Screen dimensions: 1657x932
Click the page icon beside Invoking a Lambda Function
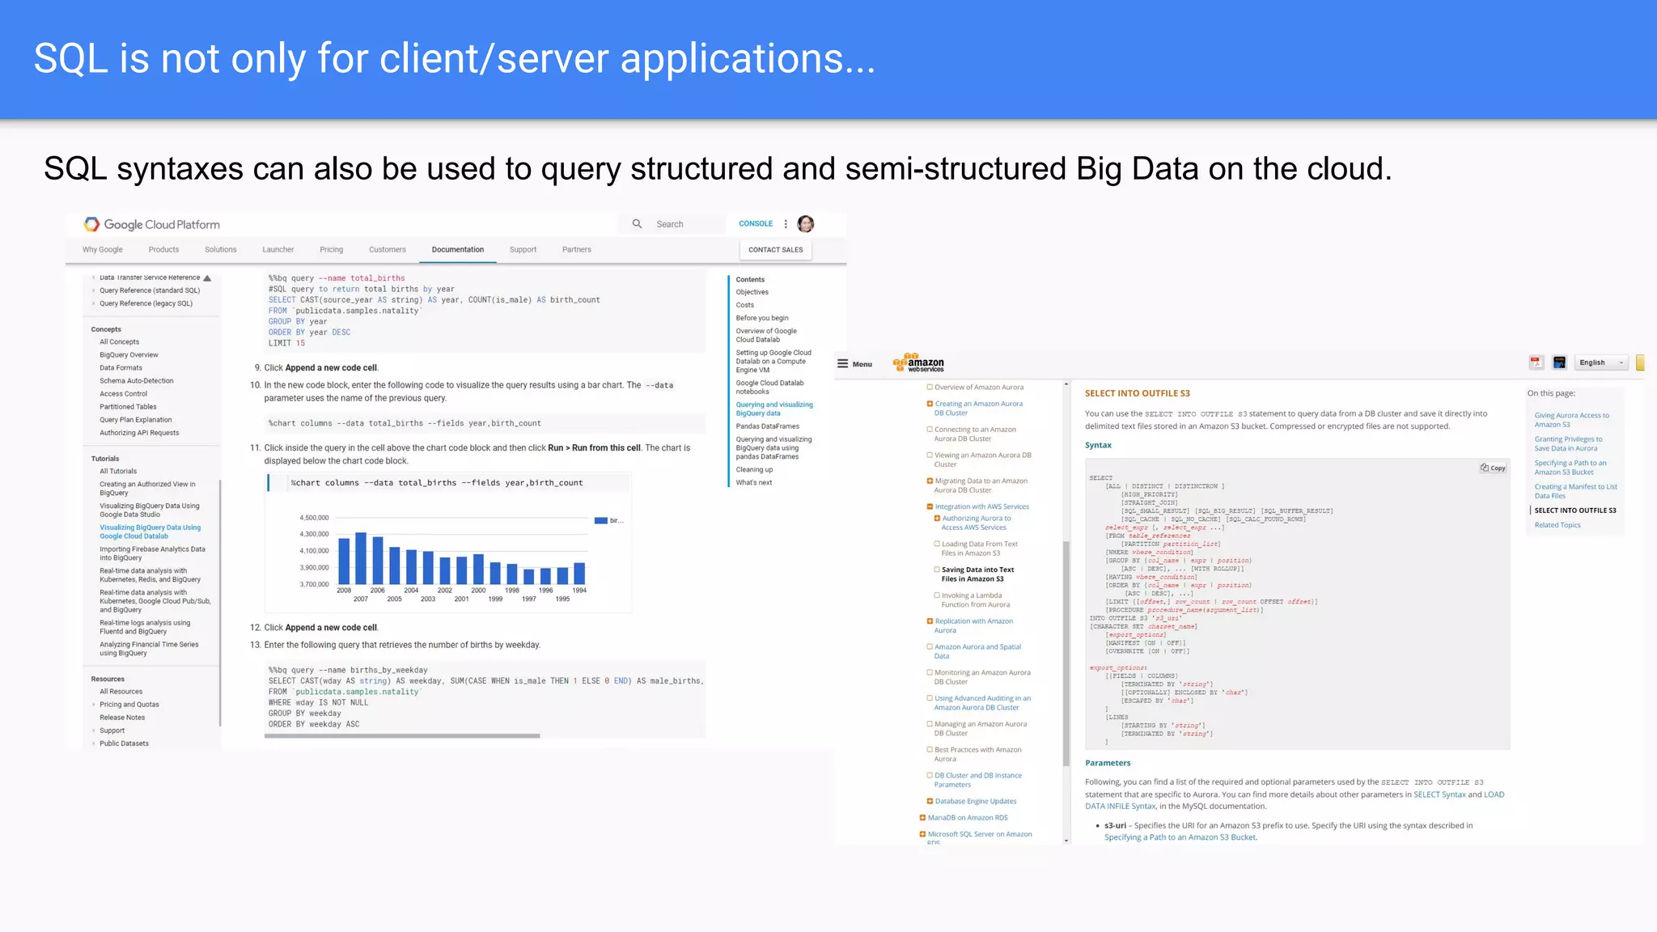[x=937, y=595]
